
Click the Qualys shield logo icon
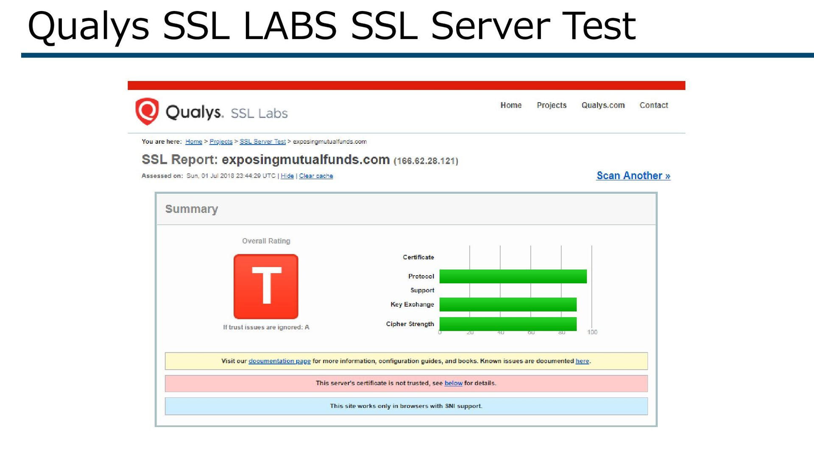pyautogui.click(x=147, y=111)
